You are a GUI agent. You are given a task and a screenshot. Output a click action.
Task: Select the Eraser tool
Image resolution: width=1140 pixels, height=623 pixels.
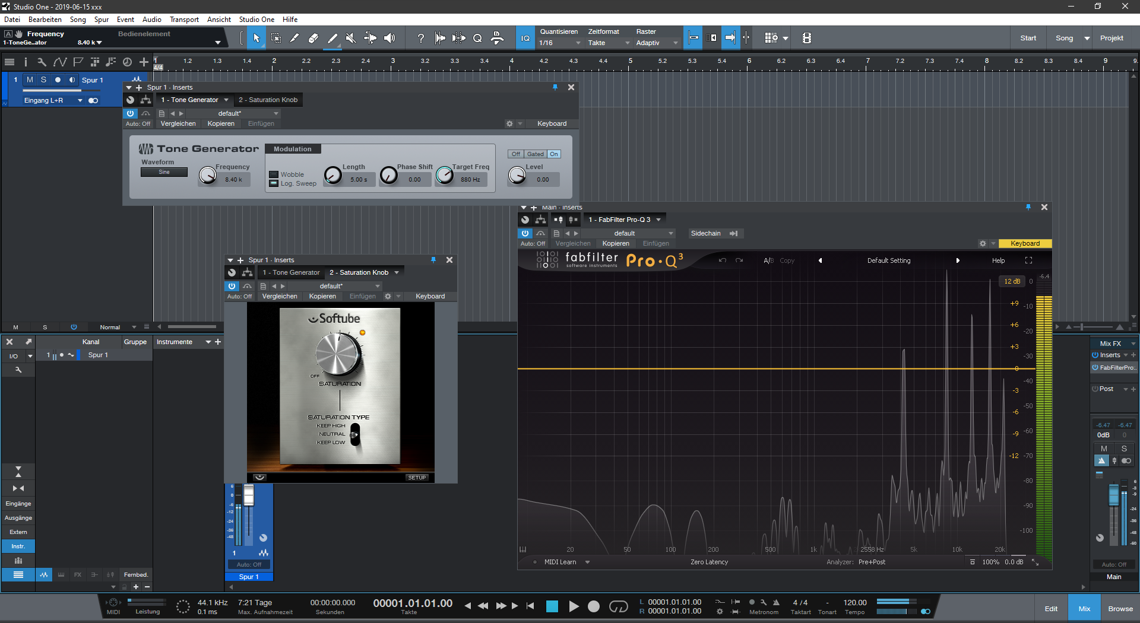click(x=313, y=38)
